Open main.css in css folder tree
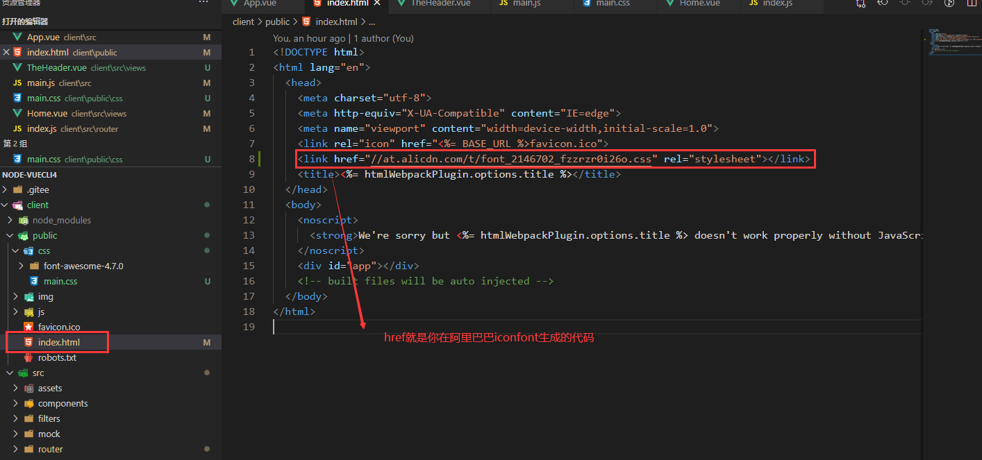This screenshot has height=460, width=982. click(60, 281)
